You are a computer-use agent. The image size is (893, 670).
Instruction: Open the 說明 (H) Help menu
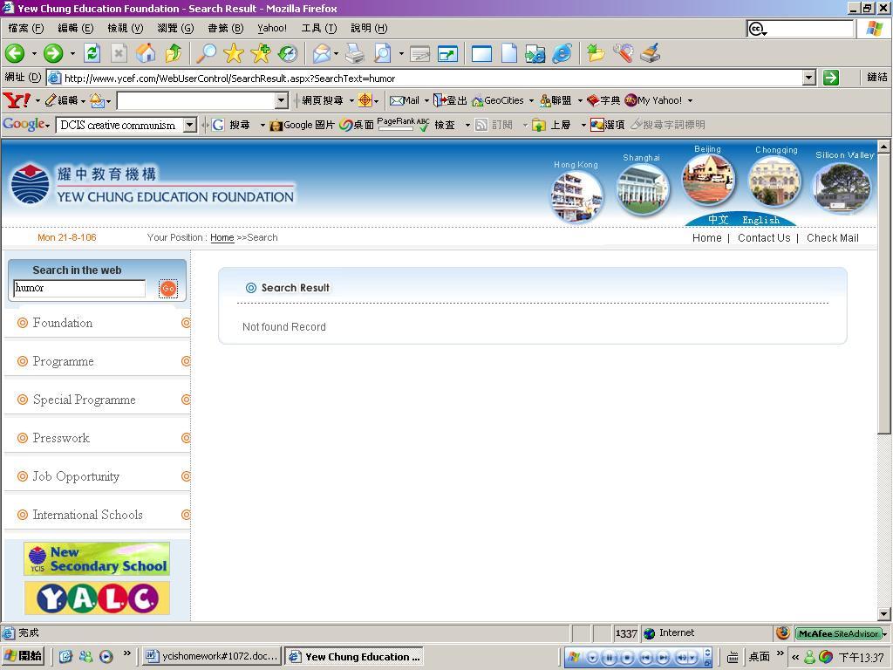tap(369, 28)
